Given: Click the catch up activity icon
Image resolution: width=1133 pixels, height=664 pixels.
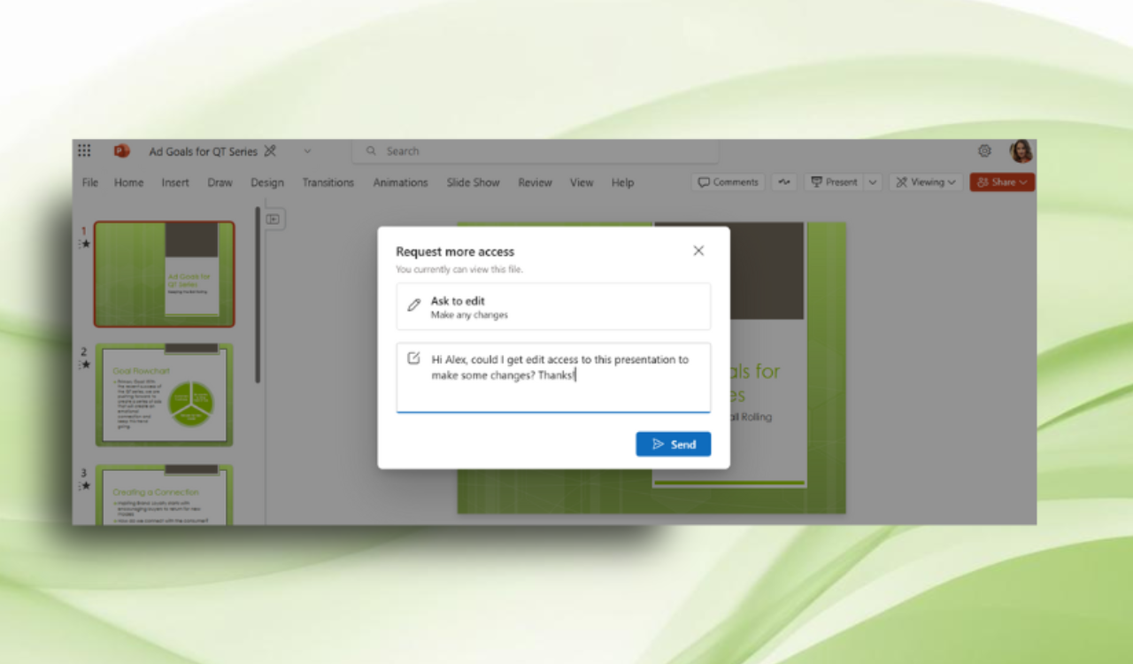Looking at the screenshot, I should pos(783,182).
